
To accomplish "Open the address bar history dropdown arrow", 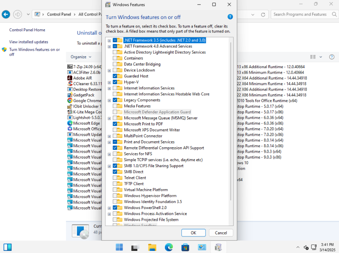I will click(252, 14).
